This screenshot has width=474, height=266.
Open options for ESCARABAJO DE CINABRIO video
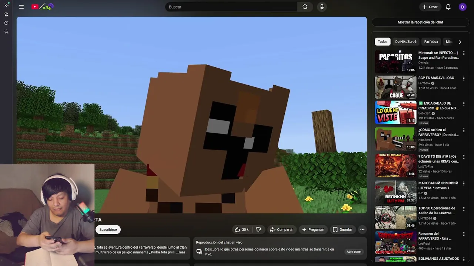tap(464, 103)
